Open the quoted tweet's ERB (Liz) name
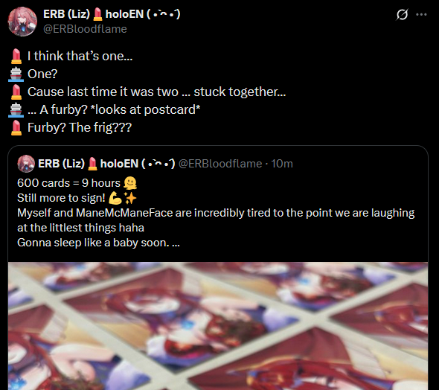This screenshot has height=390, width=439. pos(106,164)
